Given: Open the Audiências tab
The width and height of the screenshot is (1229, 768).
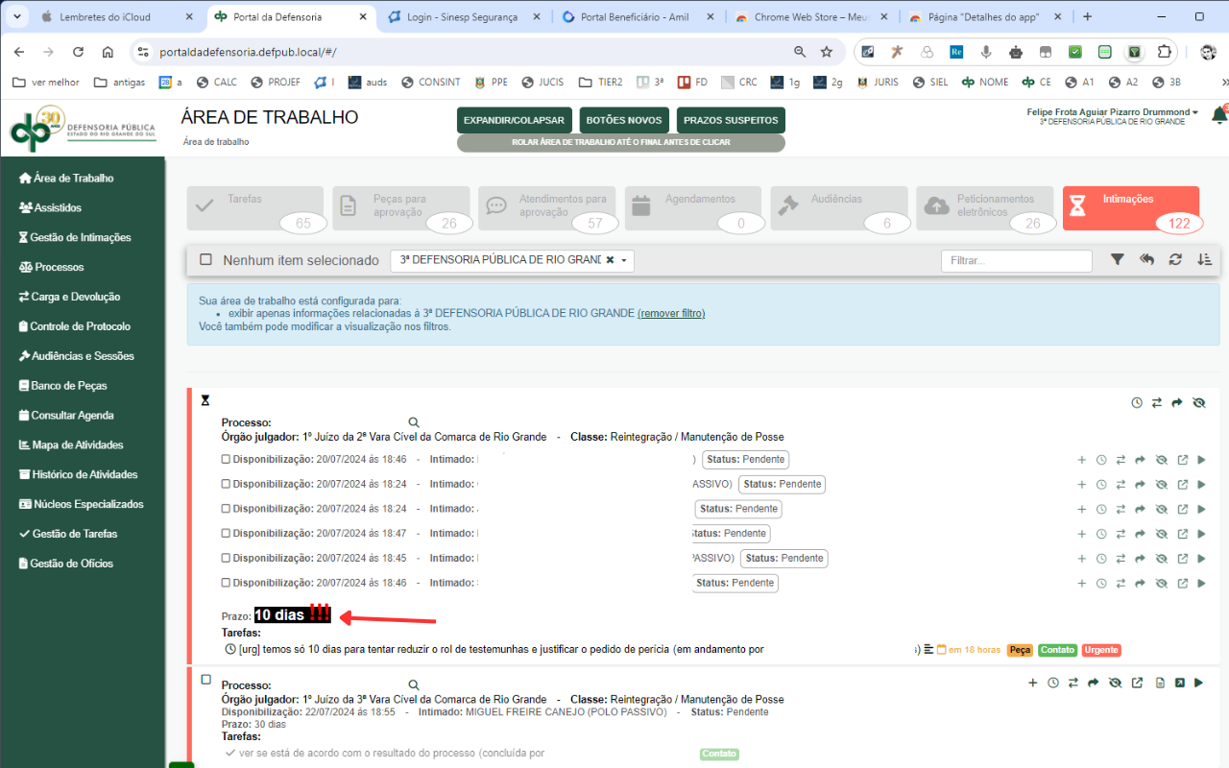Looking at the screenshot, I should (839, 208).
